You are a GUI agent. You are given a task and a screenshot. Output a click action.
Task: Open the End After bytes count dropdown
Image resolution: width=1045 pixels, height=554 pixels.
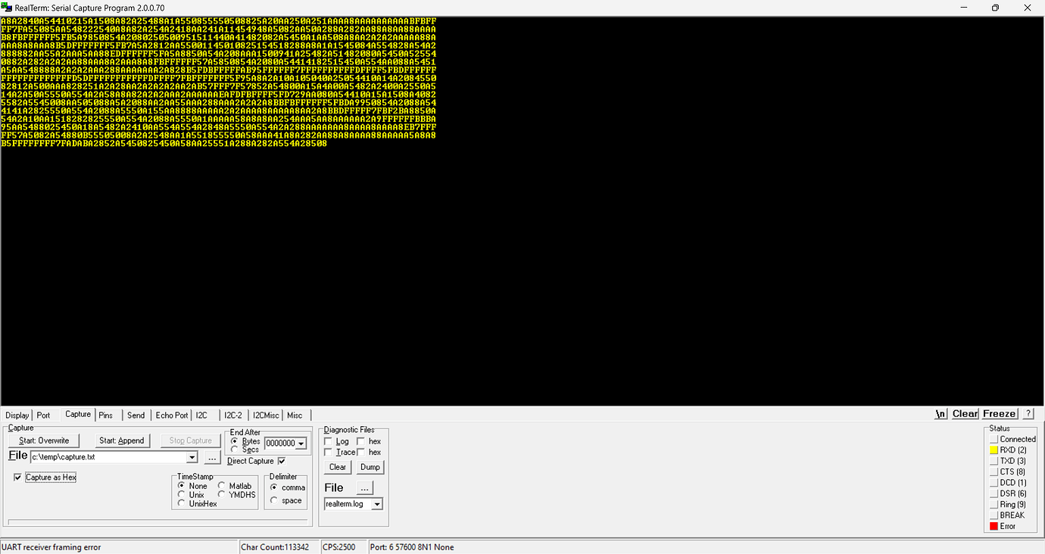[x=301, y=443]
